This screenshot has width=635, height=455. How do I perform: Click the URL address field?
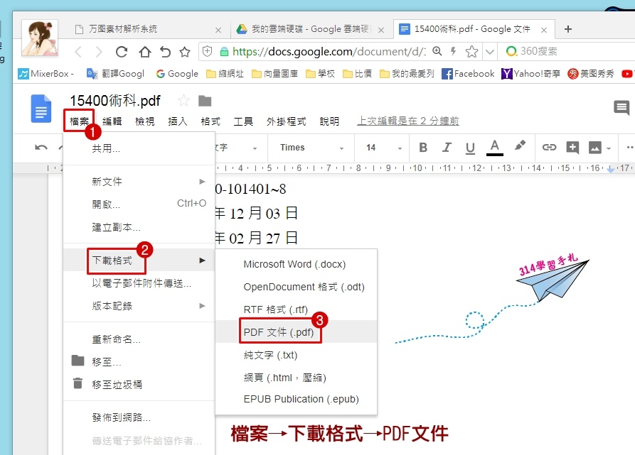pyautogui.click(x=329, y=51)
